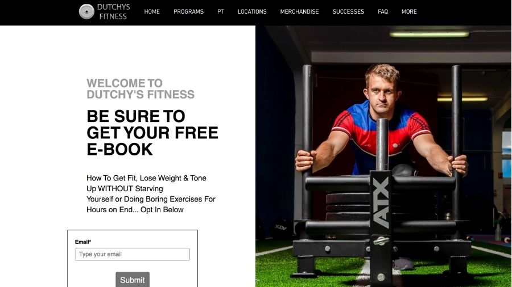Image resolution: width=512 pixels, height=287 pixels.
Task: Click the ATX logo on the sled
Action: click(381, 202)
